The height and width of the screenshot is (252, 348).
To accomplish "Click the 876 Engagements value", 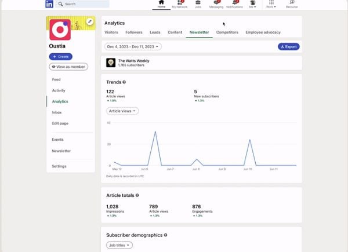I will pos(197,207).
